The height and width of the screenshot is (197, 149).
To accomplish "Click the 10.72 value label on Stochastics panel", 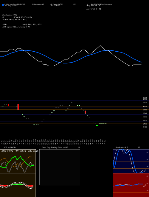I will pos(145,171).
